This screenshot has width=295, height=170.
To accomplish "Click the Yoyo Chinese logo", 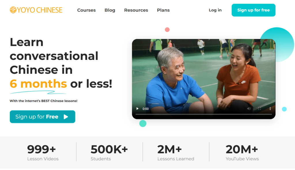I will coord(36,10).
